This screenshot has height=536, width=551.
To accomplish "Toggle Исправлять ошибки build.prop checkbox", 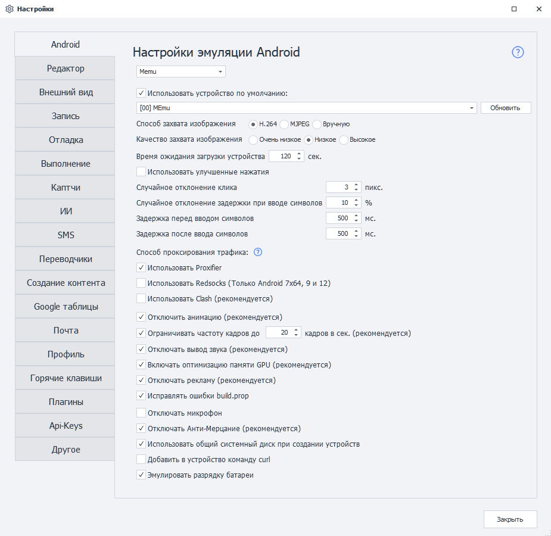I will 141,395.
